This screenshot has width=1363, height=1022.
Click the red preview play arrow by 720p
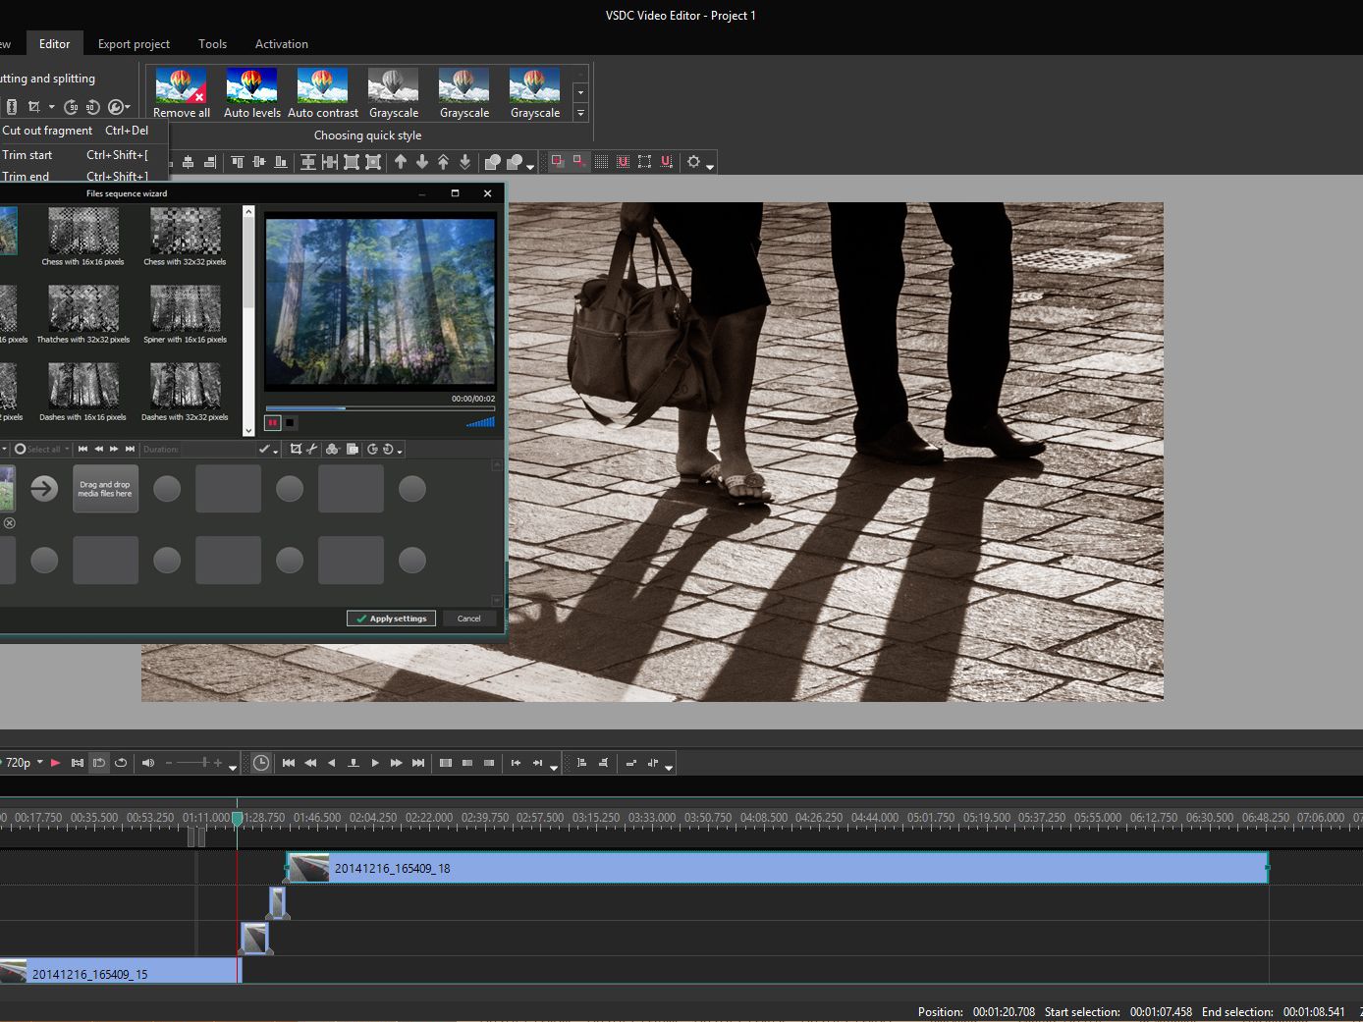[x=56, y=763]
